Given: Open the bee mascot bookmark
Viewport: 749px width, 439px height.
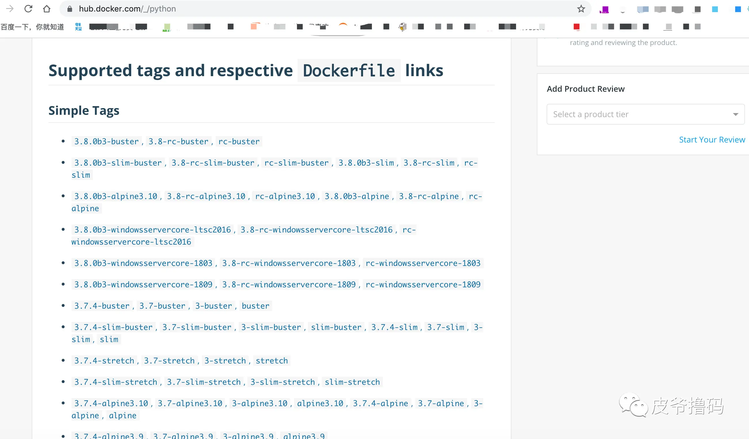Looking at the screenshot, I should [402, 27].
